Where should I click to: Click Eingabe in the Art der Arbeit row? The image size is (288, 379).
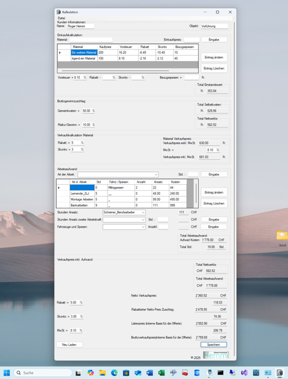(x=214, y=174)
